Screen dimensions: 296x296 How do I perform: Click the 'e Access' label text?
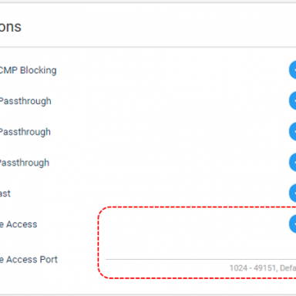point(18,224)
